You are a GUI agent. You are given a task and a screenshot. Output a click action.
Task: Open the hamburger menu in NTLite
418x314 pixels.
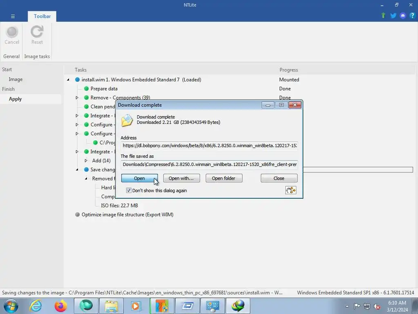pyautogui.click(x=13, y=16)
